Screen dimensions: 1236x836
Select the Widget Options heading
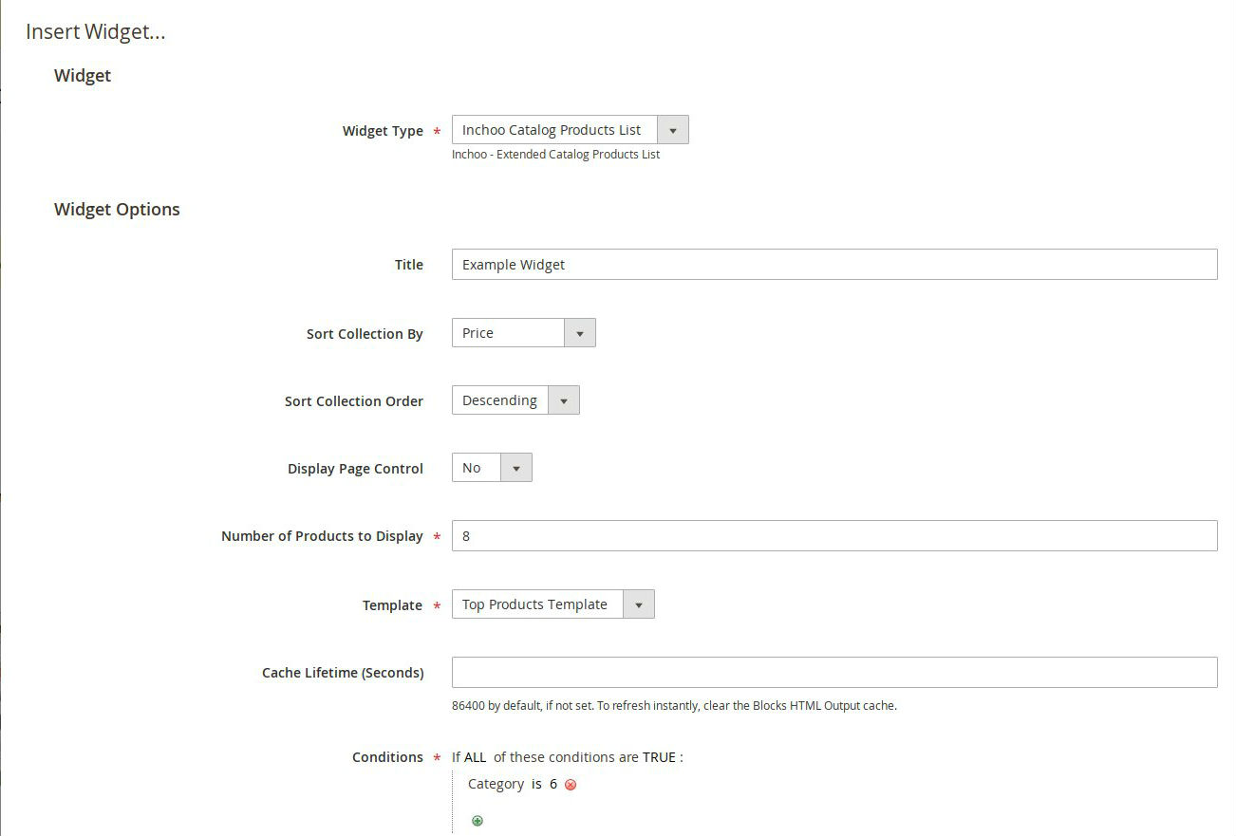pyautogui.click(x=117, y=210)
